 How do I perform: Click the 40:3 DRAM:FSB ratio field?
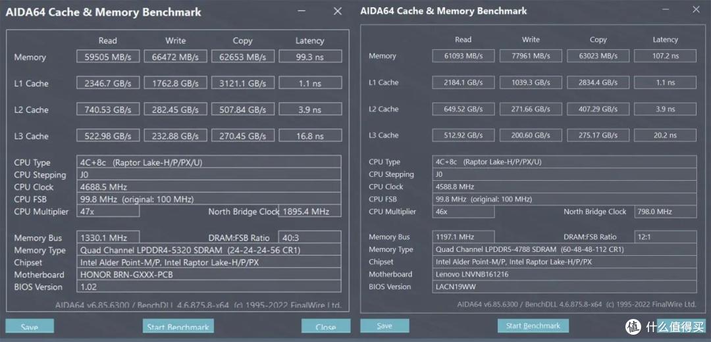tap(309, 237)
